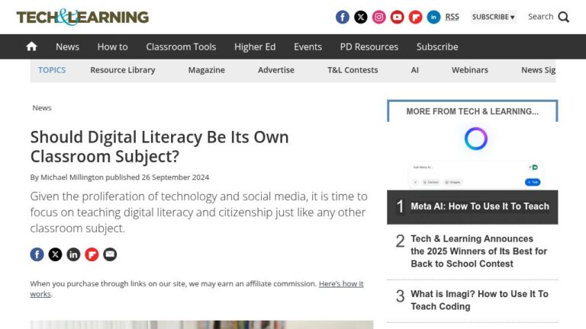The image size is (586, 329).
Task: Open "What is Imagi?" article link
Action: tap(479, 300)
